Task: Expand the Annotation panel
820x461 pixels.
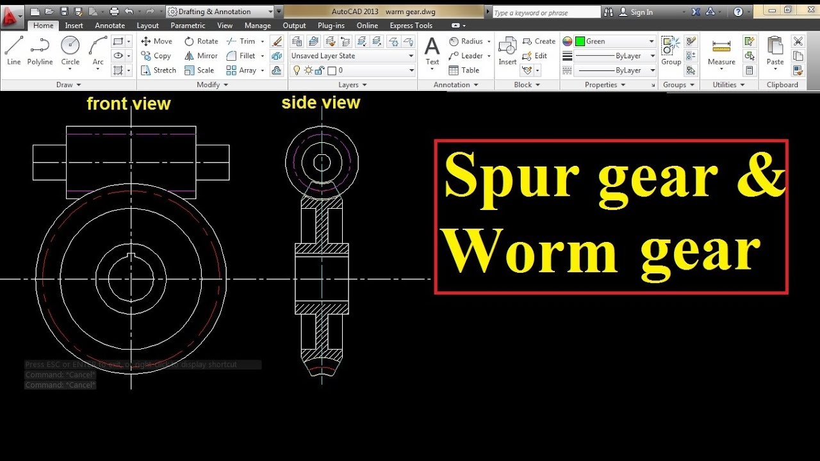Action: point(455,85)
